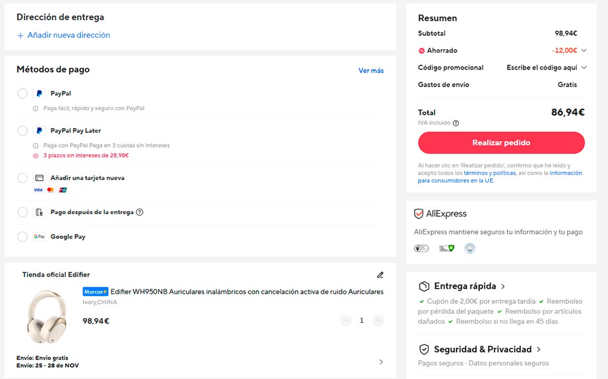Viewport: 608px width, 379px height.
Task: Click the Seguridad & Privacidad shield icon
Action: pyautogui.click(x=424, y=350)
